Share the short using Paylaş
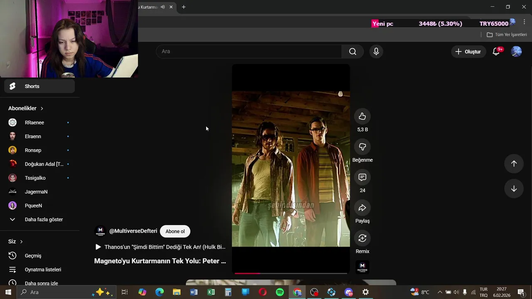This screenshot has width=532, height=299. click(x=362, y=208)
